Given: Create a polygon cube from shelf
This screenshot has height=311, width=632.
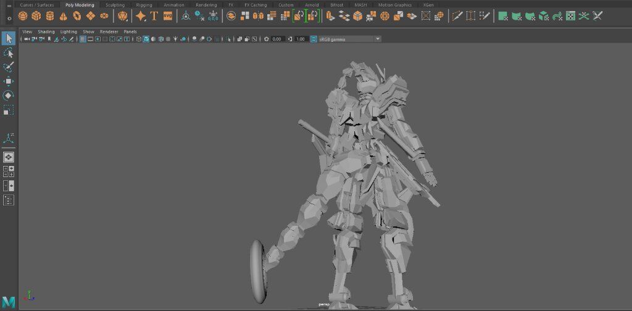Looking at the screenshot, I should (x=36, y=16).
